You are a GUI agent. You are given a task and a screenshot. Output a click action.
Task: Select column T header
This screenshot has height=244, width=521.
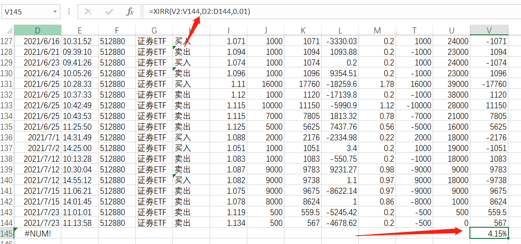415,30
